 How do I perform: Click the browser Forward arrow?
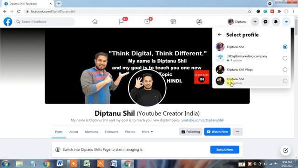12,11
